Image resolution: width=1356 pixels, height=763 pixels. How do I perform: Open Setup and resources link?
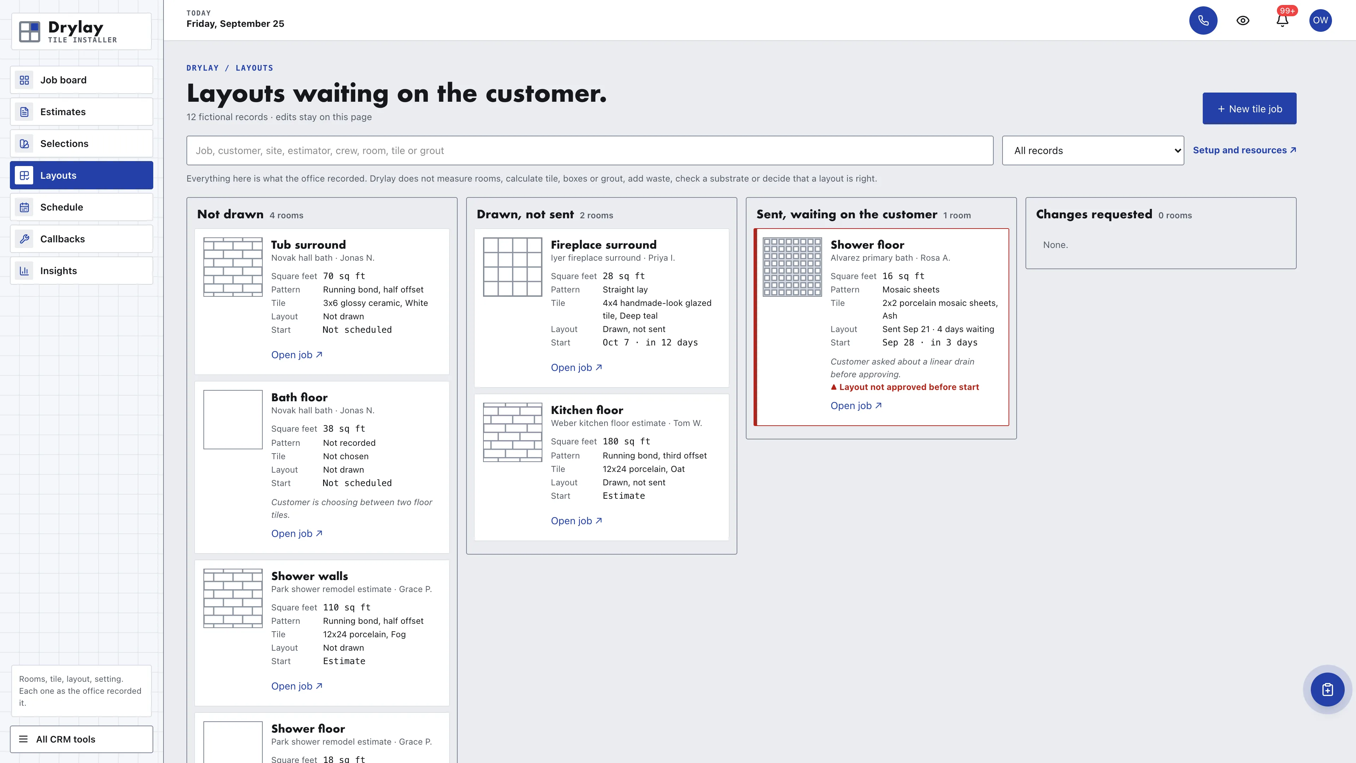coord(1244,150)
